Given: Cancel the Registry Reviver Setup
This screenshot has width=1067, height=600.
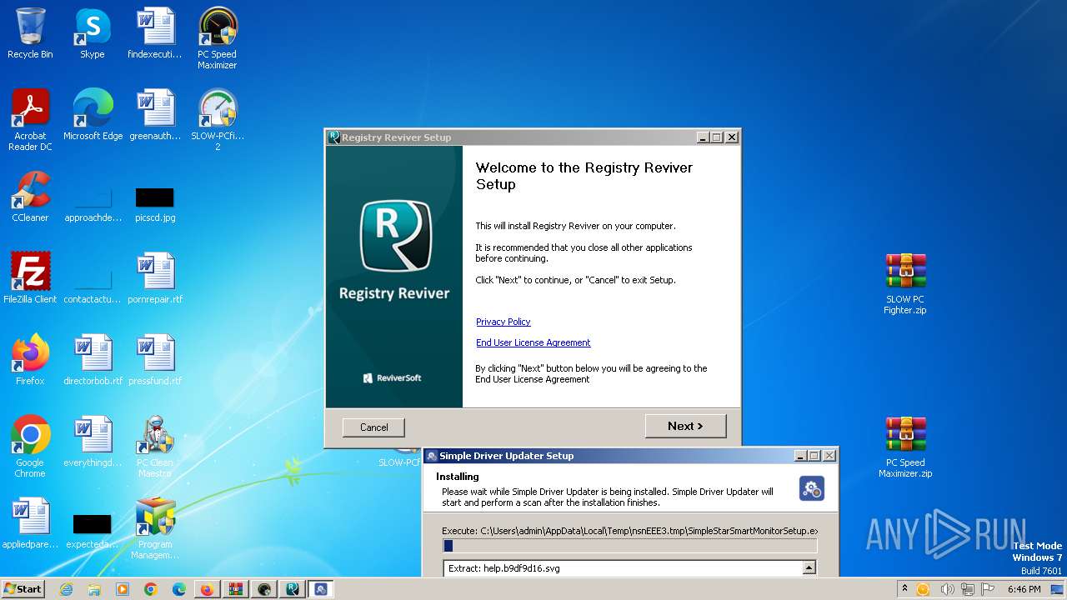Looking at the screenshot, I should point(373,427).
